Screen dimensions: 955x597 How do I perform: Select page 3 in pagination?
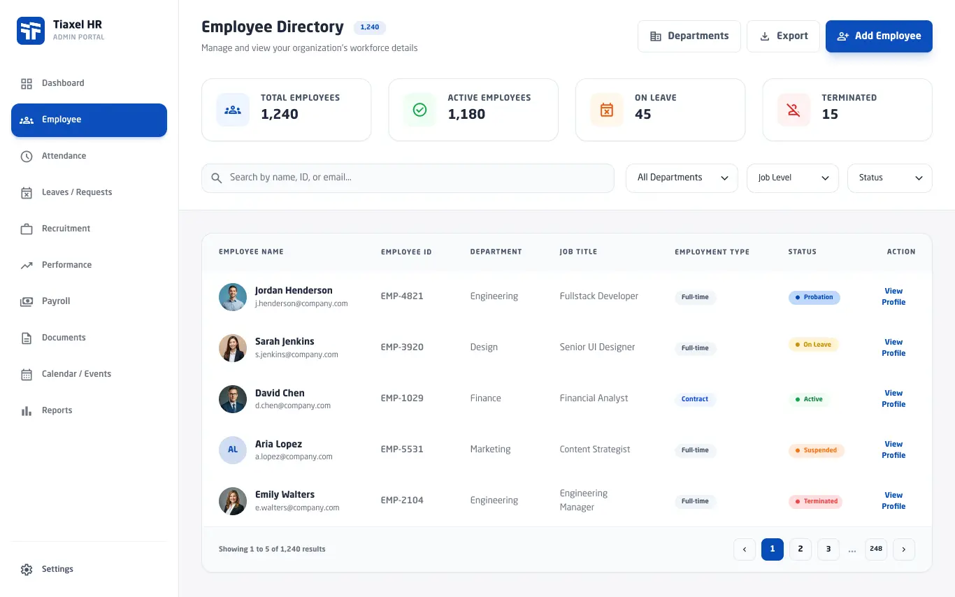click(x=828, y=549)
